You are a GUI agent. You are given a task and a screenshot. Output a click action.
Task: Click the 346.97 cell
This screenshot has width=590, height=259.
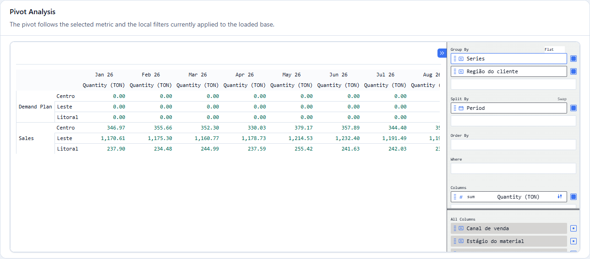(115, 128)
